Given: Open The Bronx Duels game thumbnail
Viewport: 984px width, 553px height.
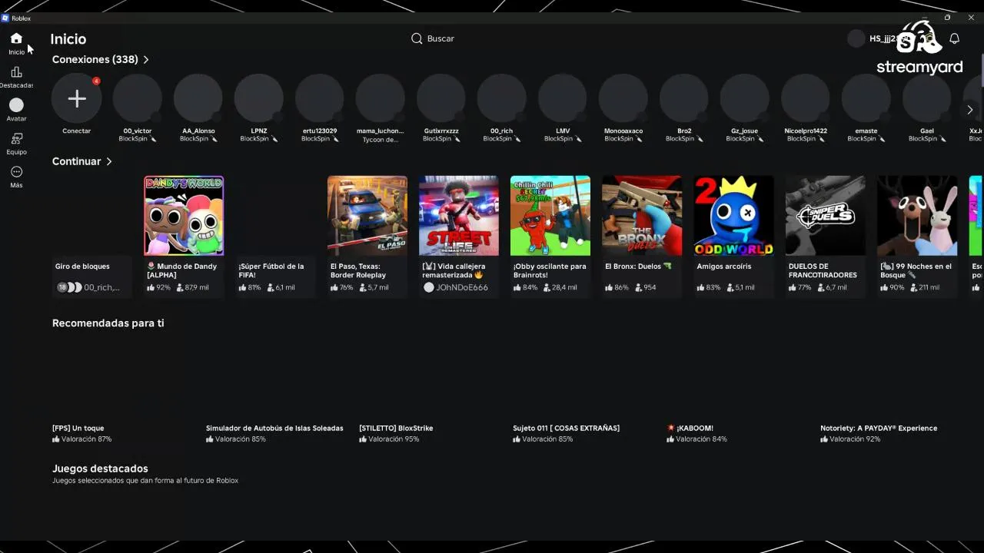Looking at the screenshot, I should click(642, 216).
